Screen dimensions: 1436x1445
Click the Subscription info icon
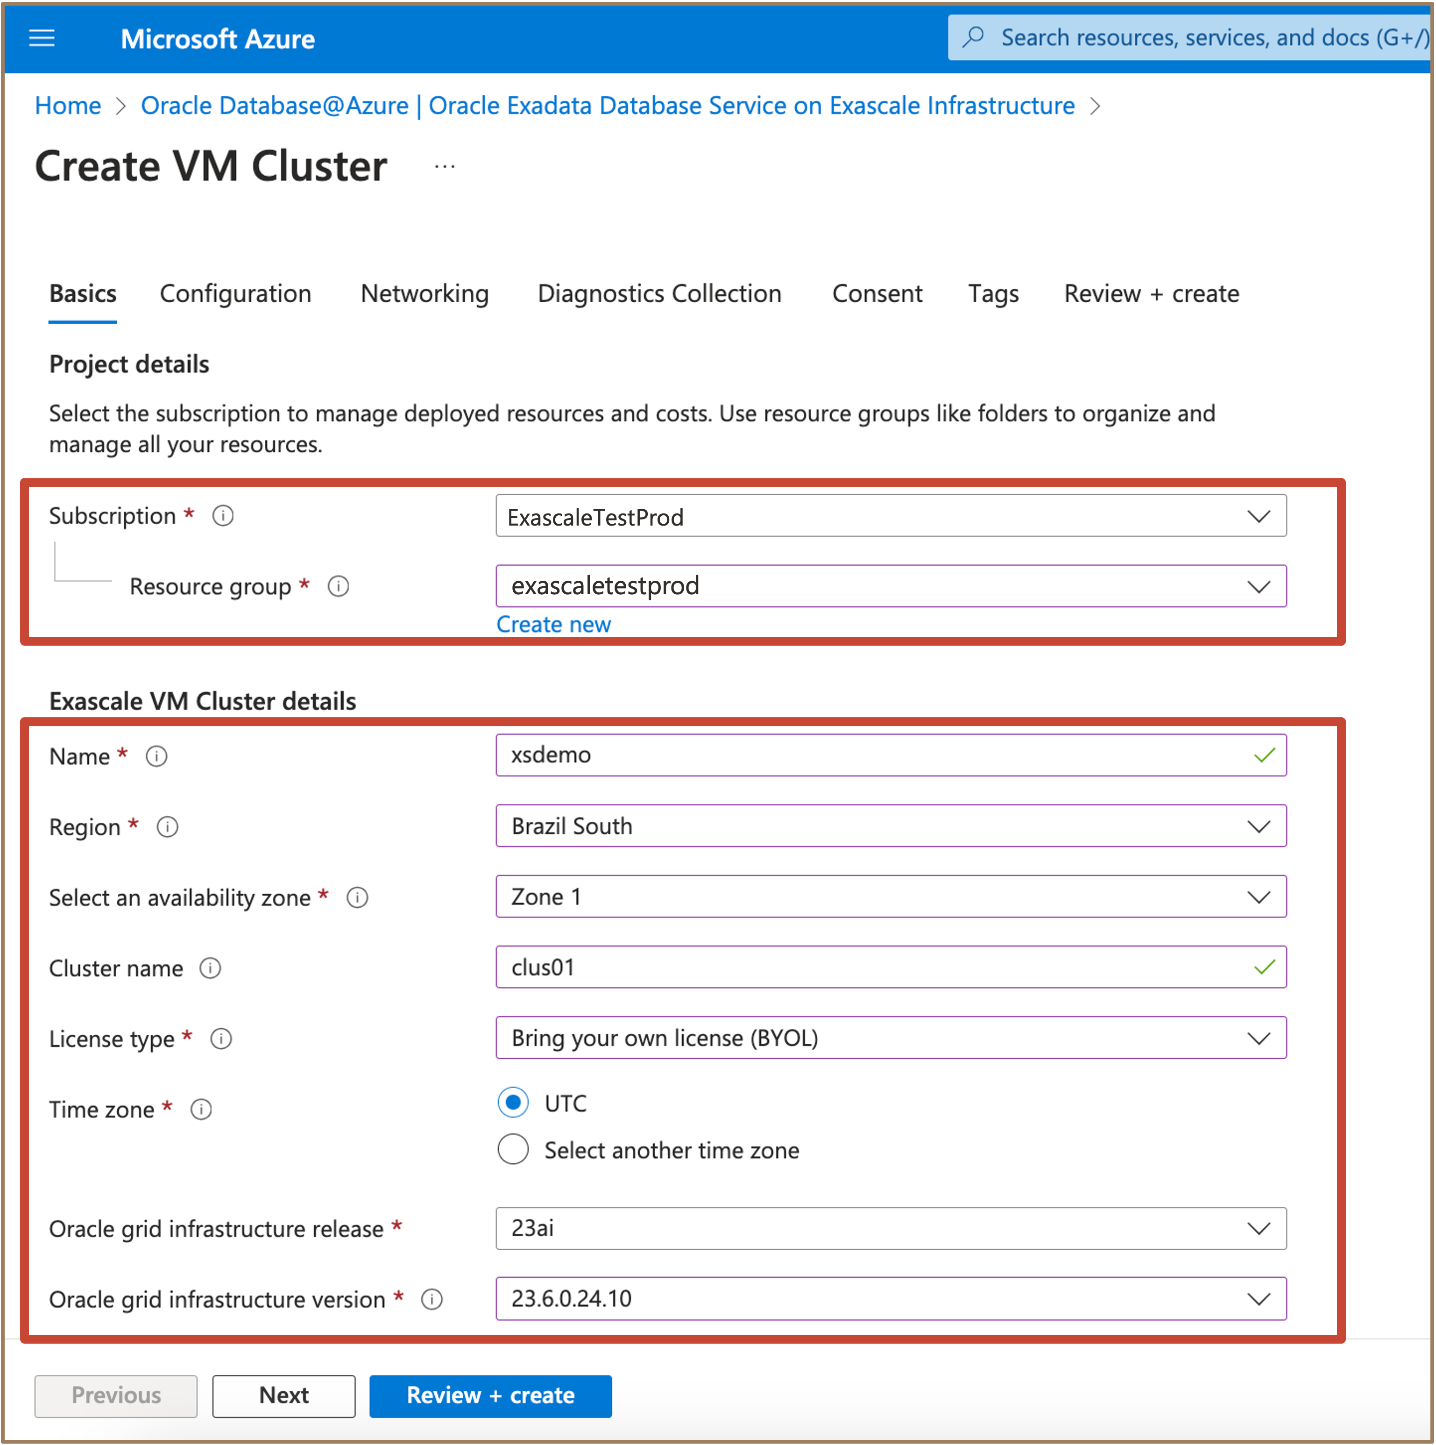tap(223, 515)
